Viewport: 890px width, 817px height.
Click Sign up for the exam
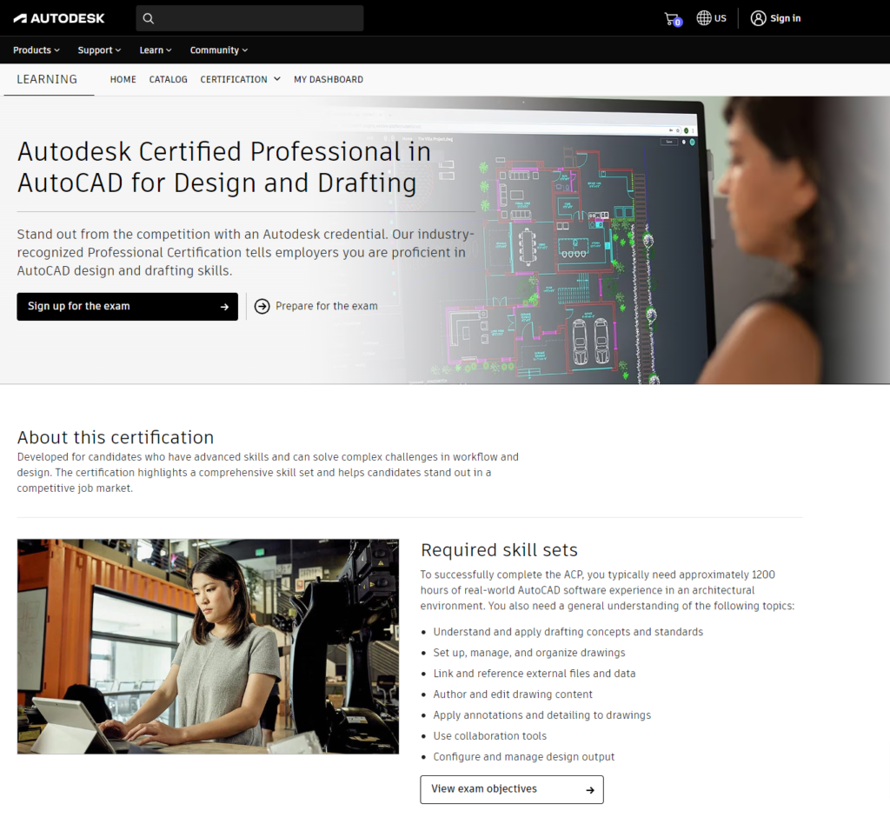127,307
